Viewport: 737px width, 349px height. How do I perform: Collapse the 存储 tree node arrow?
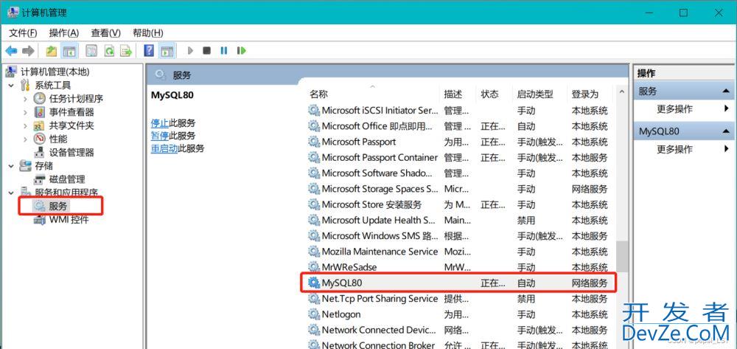point(11,166)
